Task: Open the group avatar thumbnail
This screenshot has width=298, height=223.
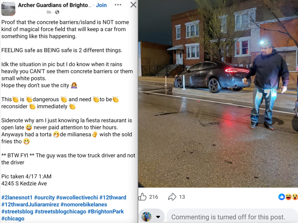Action: pyautogui.click(x=8, y=9)
